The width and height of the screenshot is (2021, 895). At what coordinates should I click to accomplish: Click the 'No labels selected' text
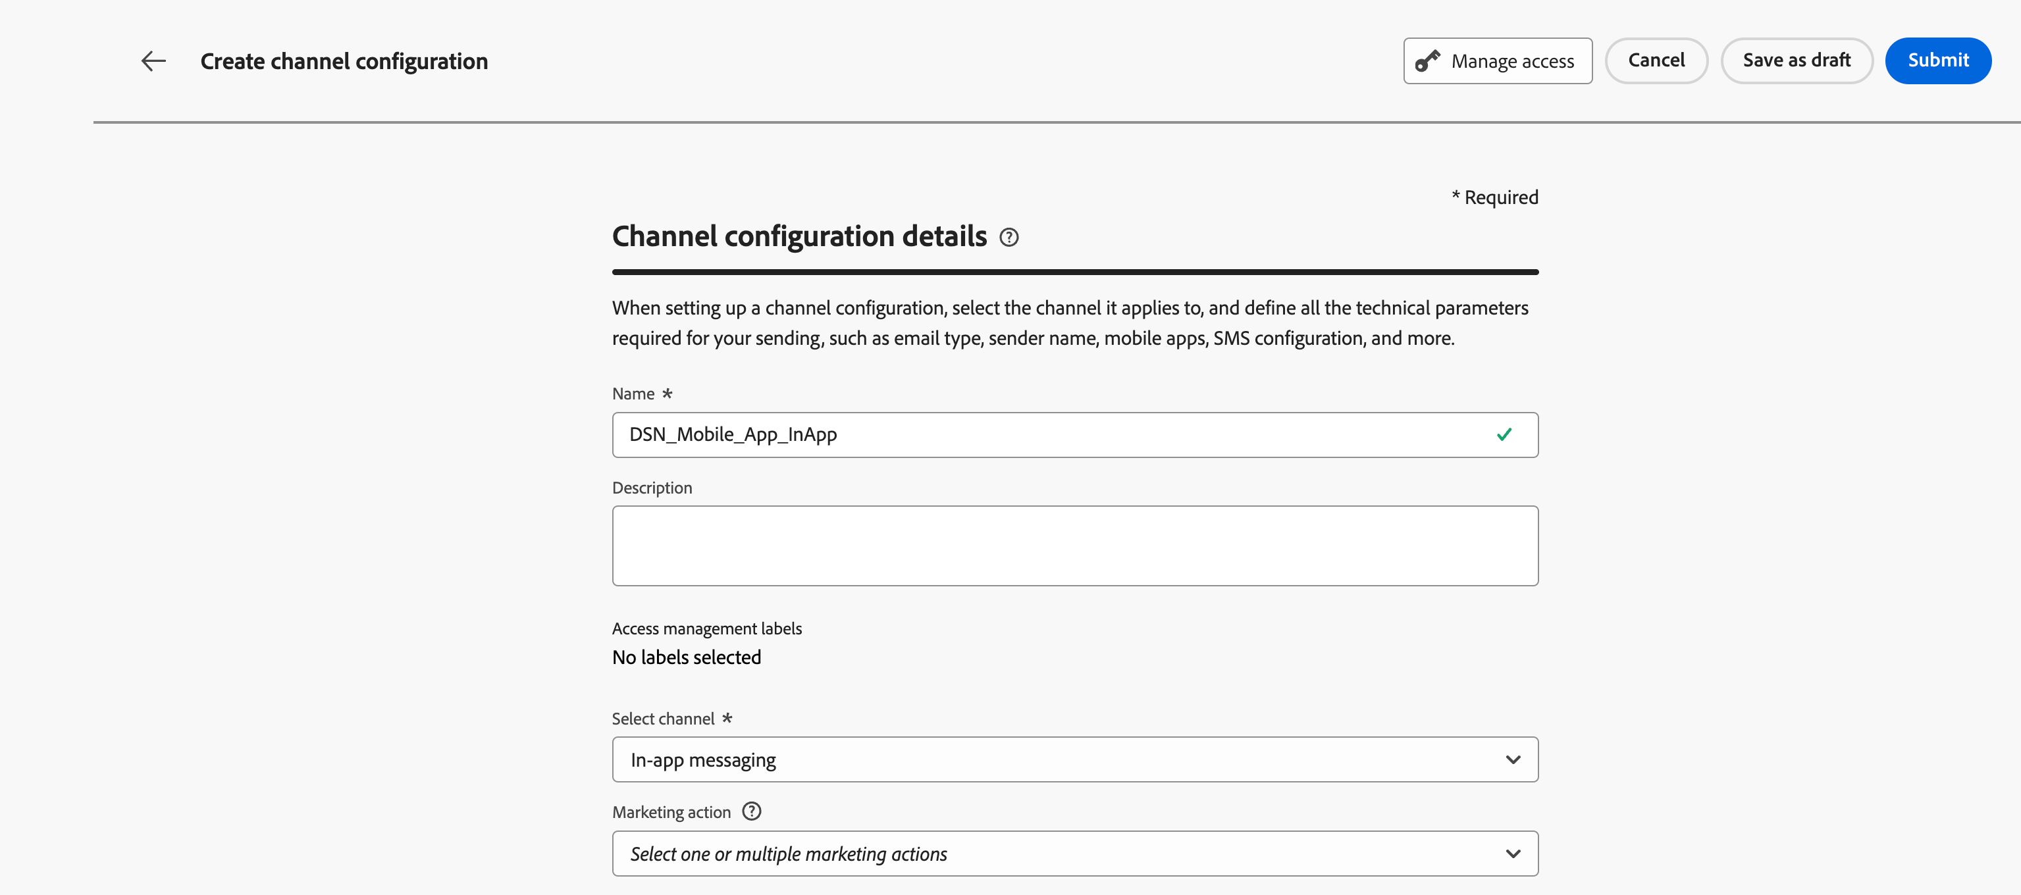[x=687, y=657]
